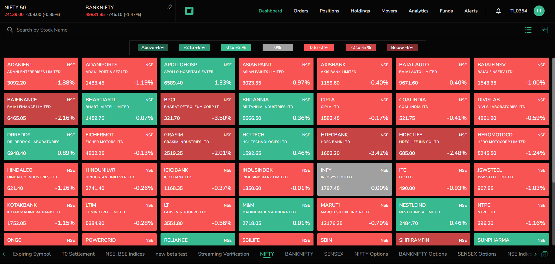Go to the Funds tab

pos(446,11)
